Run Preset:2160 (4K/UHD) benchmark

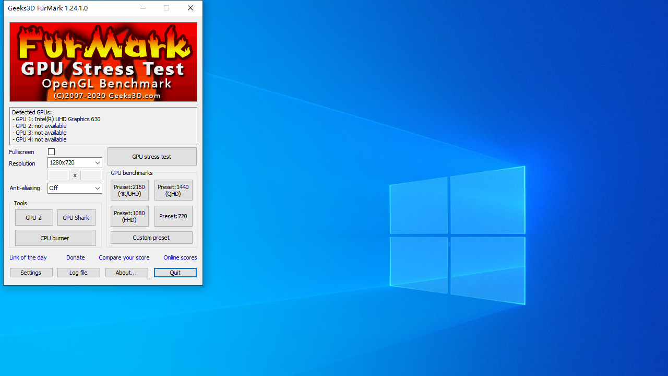[x=129, y=190]
